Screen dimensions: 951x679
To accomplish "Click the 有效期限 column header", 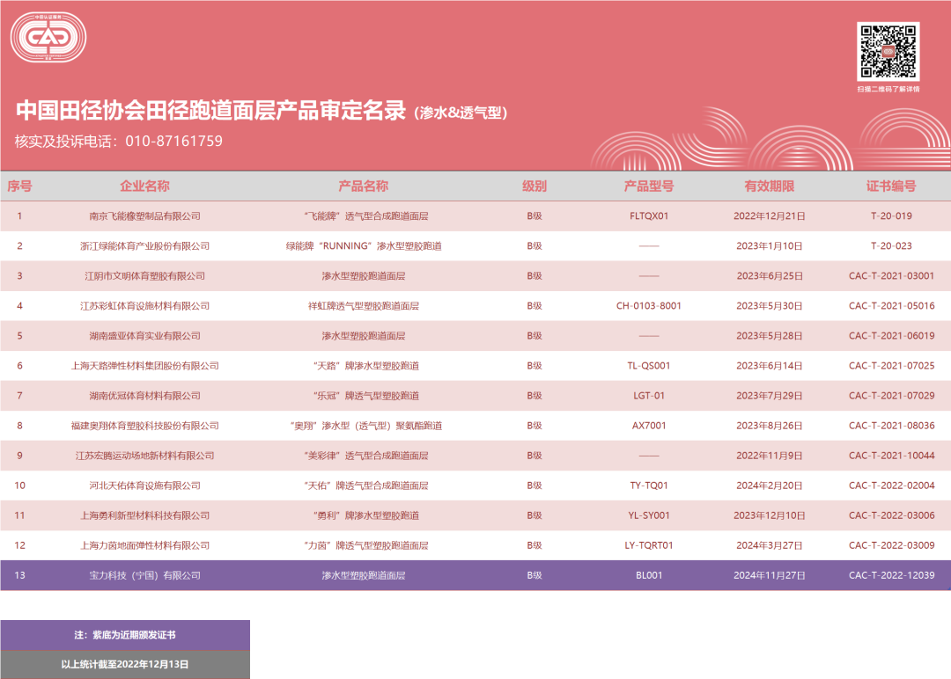I will click(x=769, y=186).
